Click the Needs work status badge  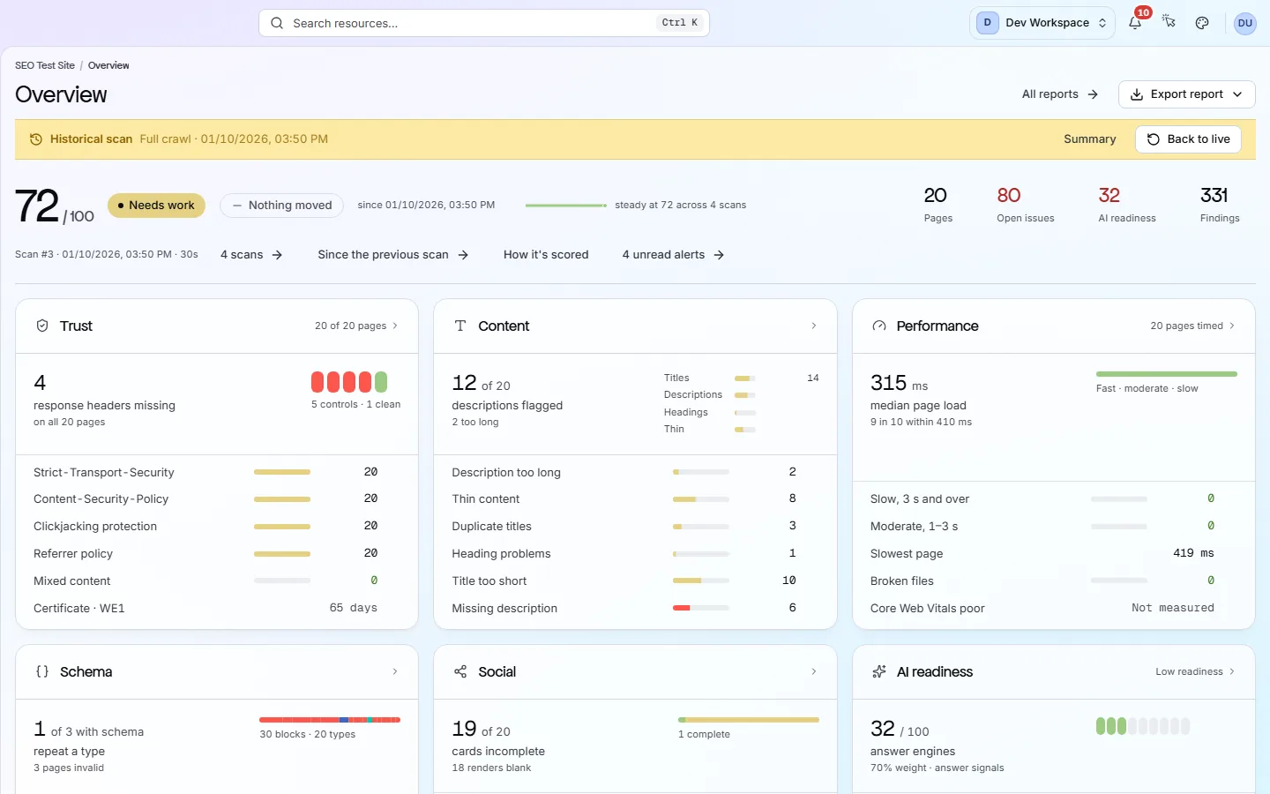tap(156, 206)
